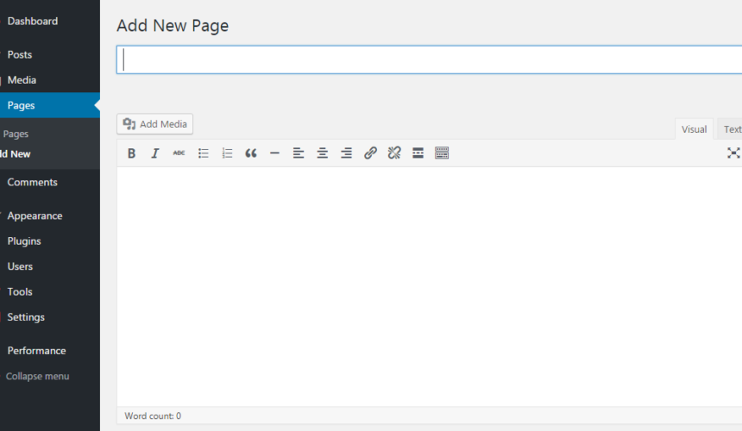Enter distraction-free writing mode
Image resolution: width=742 pixels, height=431 pixels.
point(733,153)
